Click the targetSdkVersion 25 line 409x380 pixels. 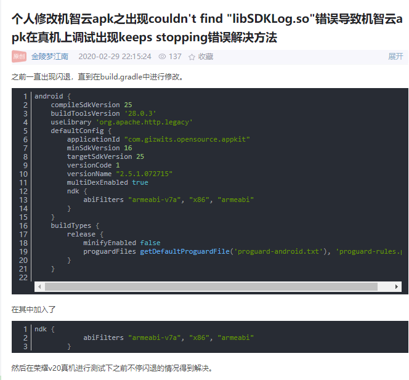pos(105,156)
